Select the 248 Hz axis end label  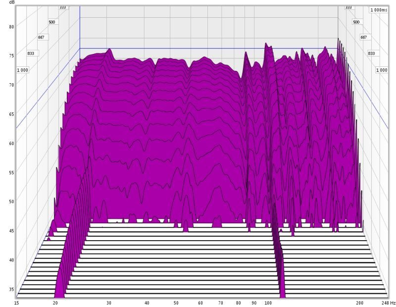click(389, 303)
